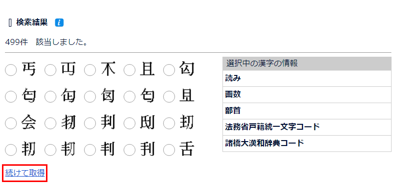396x184 pixels.
Task: Click the blue info icon beside 検索結果
Action: click(x=59, y=23)
